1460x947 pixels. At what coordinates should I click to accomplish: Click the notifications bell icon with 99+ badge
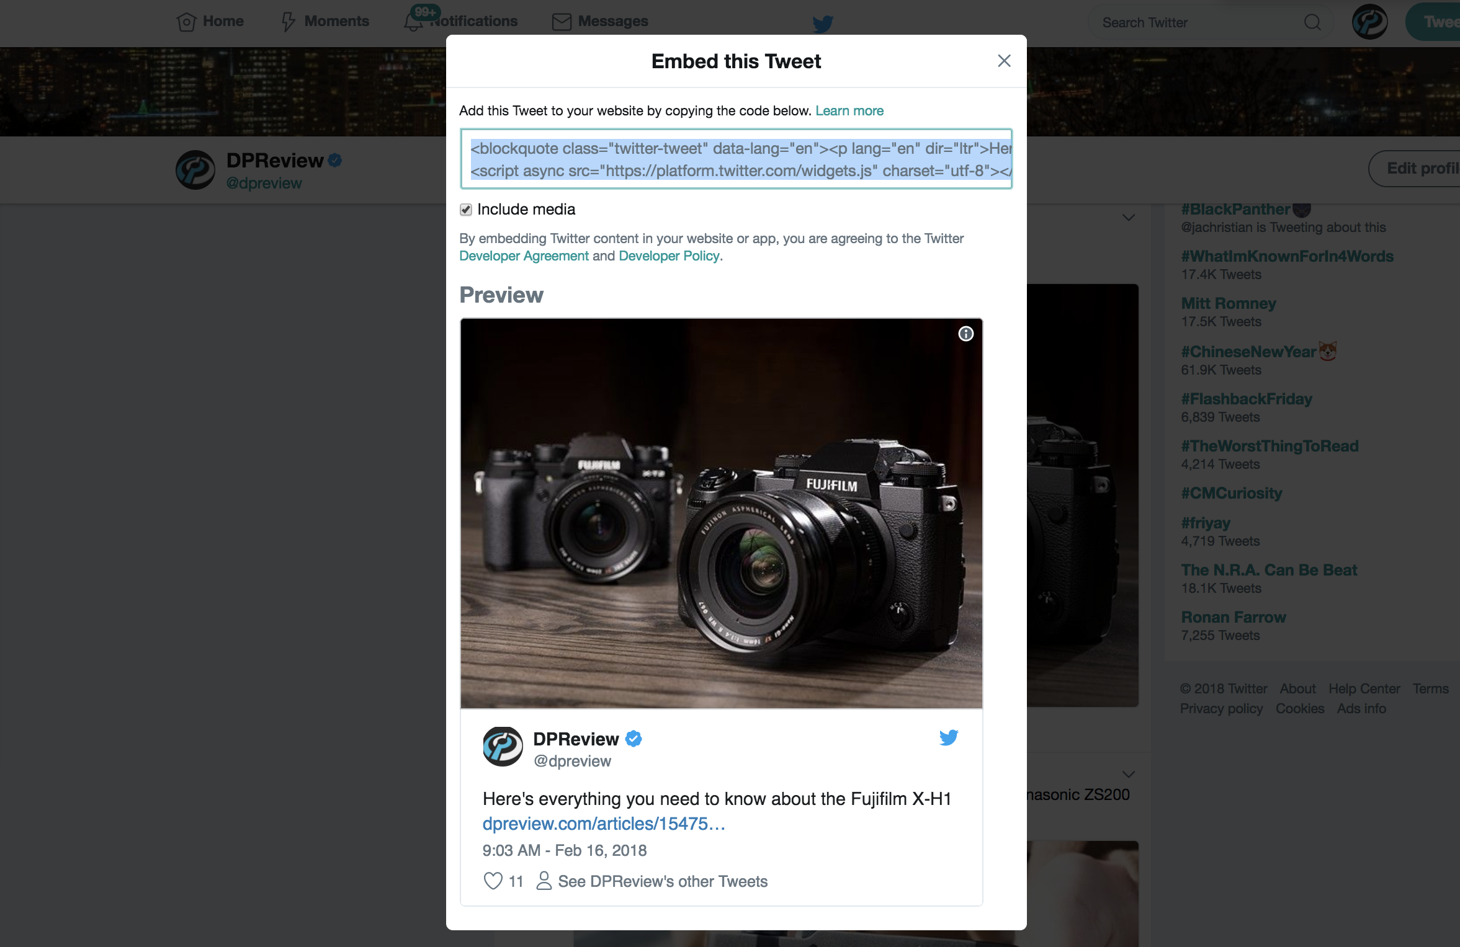coord(414,22)
